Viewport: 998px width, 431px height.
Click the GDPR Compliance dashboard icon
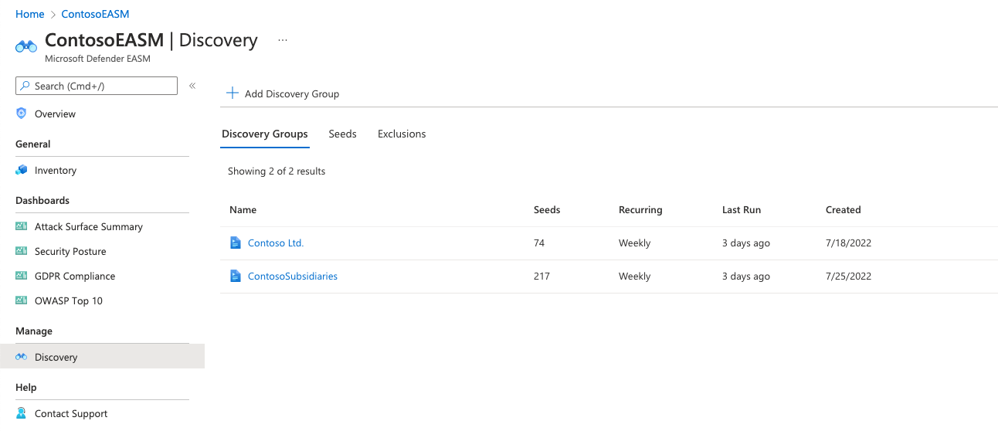[x=22, y=276]
